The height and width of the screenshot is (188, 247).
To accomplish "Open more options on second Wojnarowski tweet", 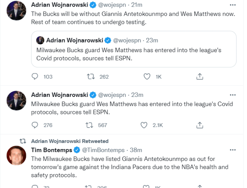I will tap(232, 95).
